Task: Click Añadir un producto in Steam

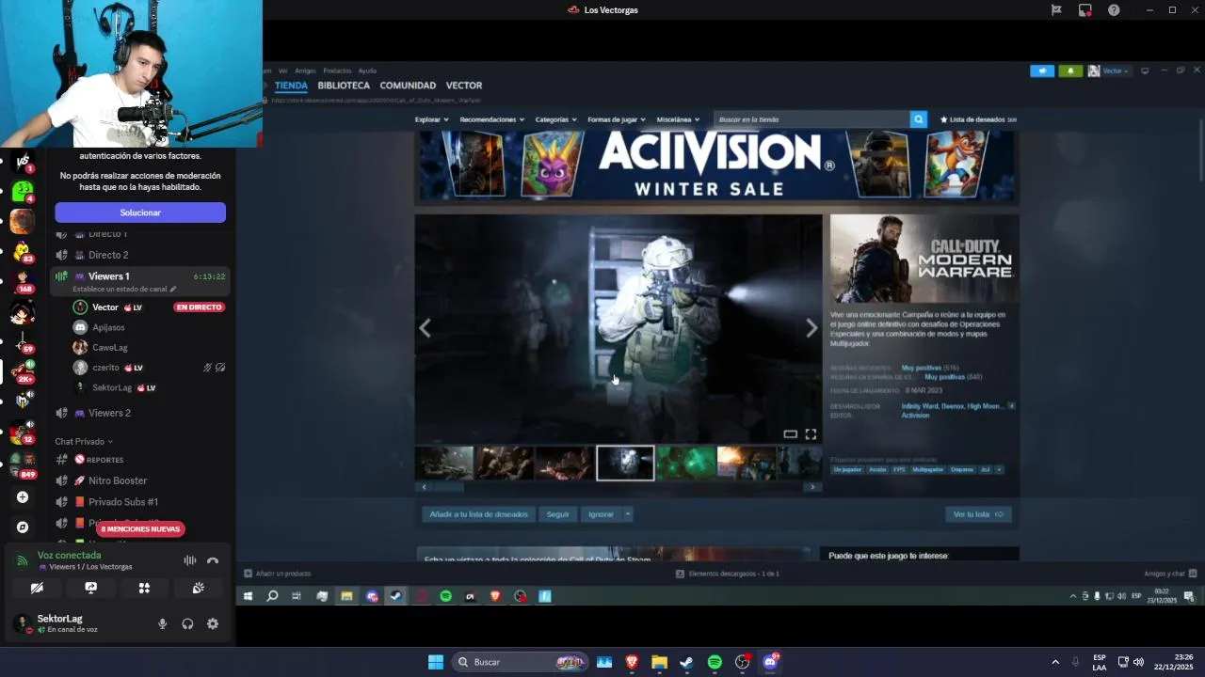Action: (x=278, y=574)
